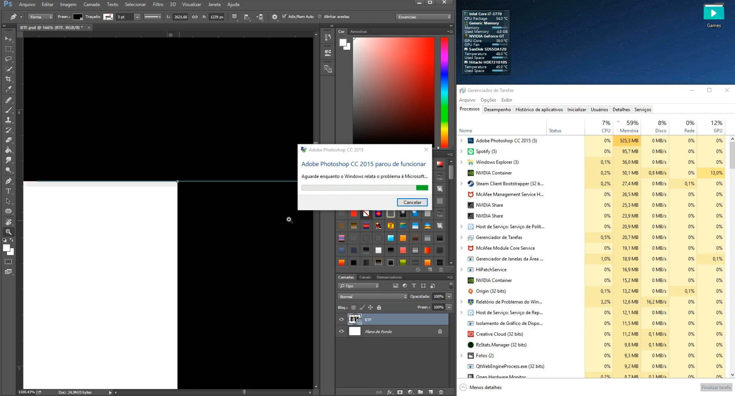The height and width of the screenshot is (396, 735).
Task: Select the Horizontal Type tool
Action: click(x=8, y=191)
